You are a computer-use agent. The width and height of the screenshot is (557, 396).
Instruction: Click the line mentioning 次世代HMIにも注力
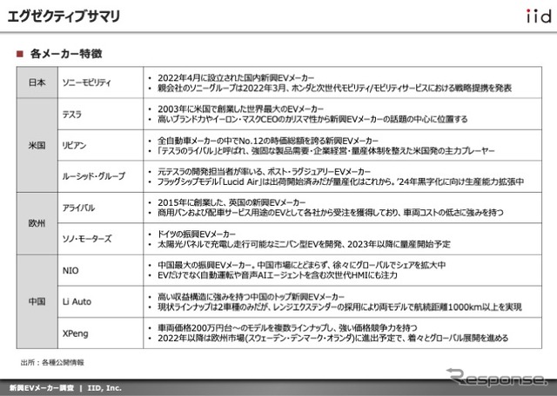(x=278, y=275)
